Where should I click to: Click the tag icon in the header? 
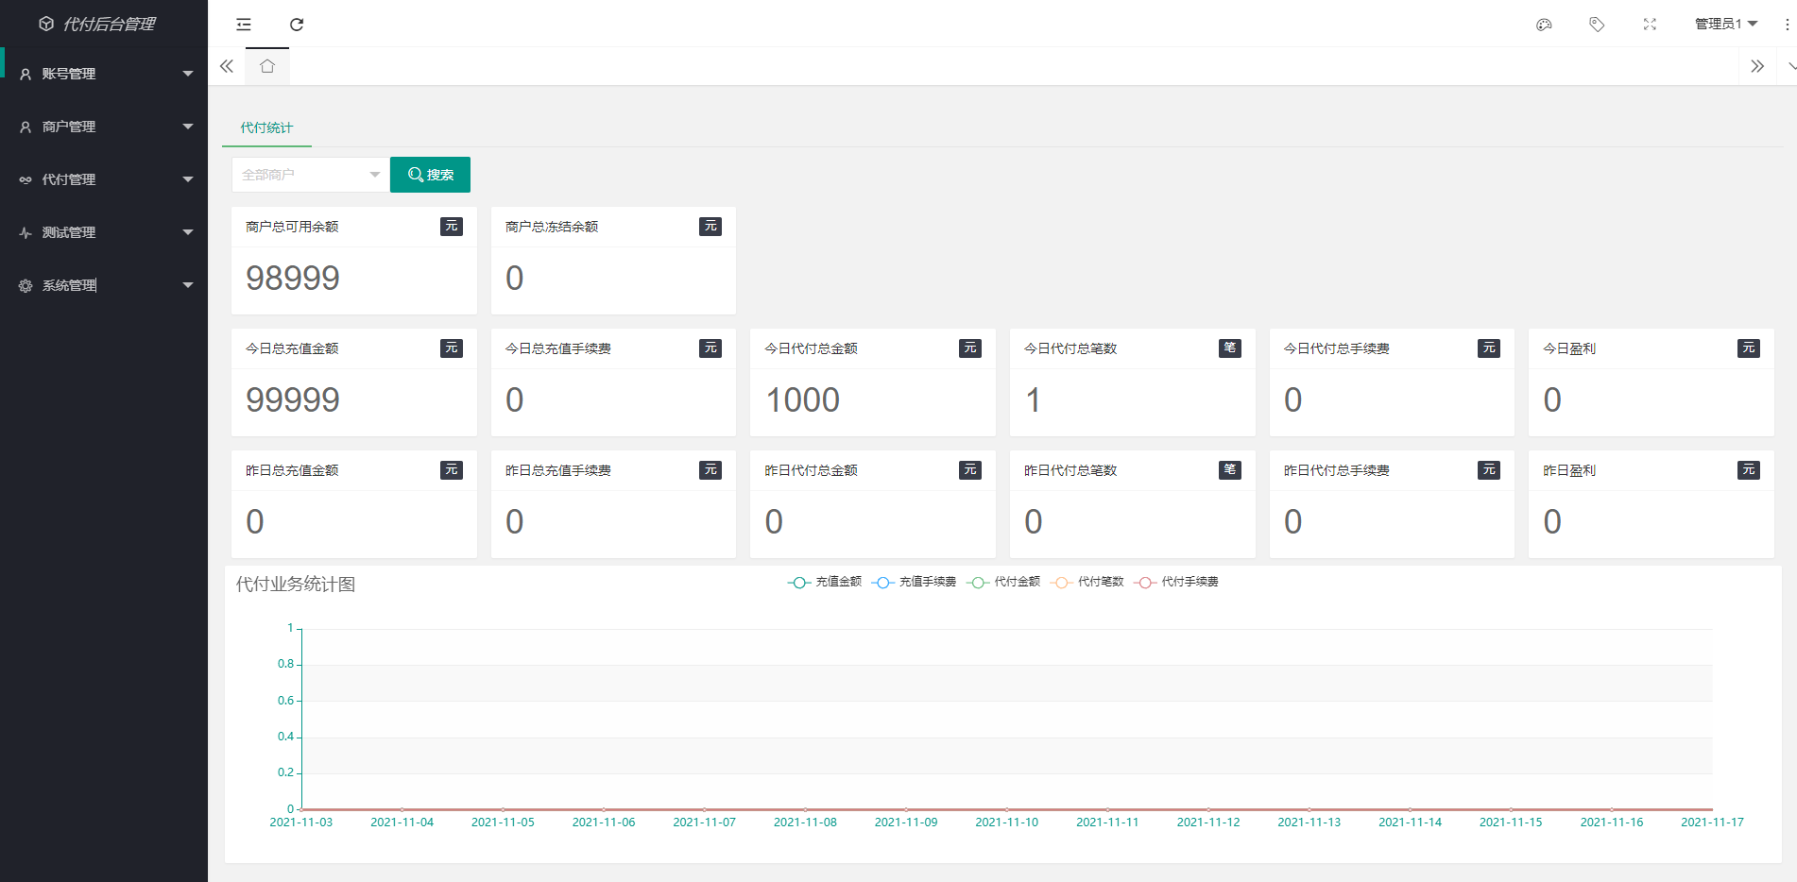pos(1597,25)
